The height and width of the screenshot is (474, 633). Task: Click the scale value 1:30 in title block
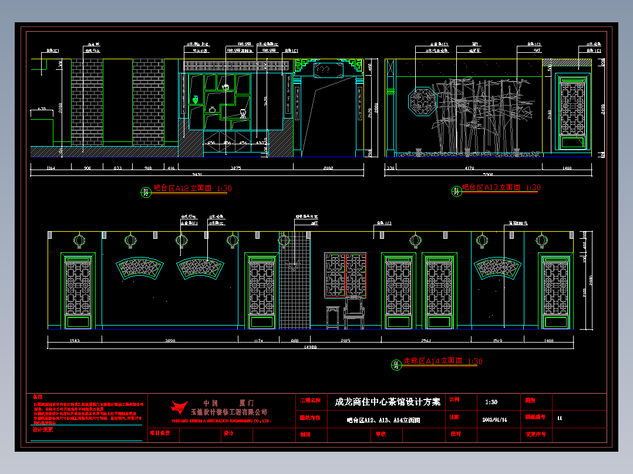coord(491,402)
